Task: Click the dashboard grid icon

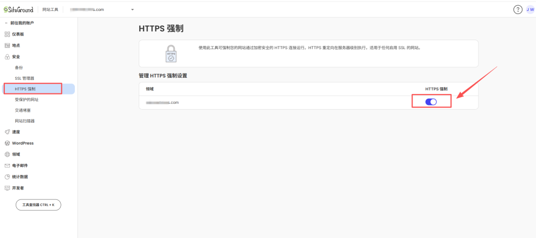Action: click(7, 34)
